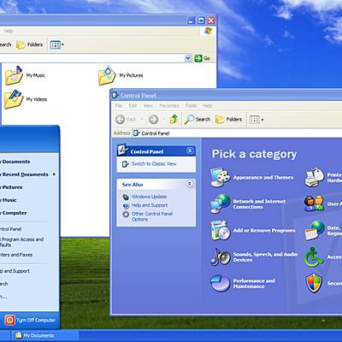Viewport: 342px width, 342px height.
Task: Toggle Folders button in My Documents window
Action: pos(30,44)
